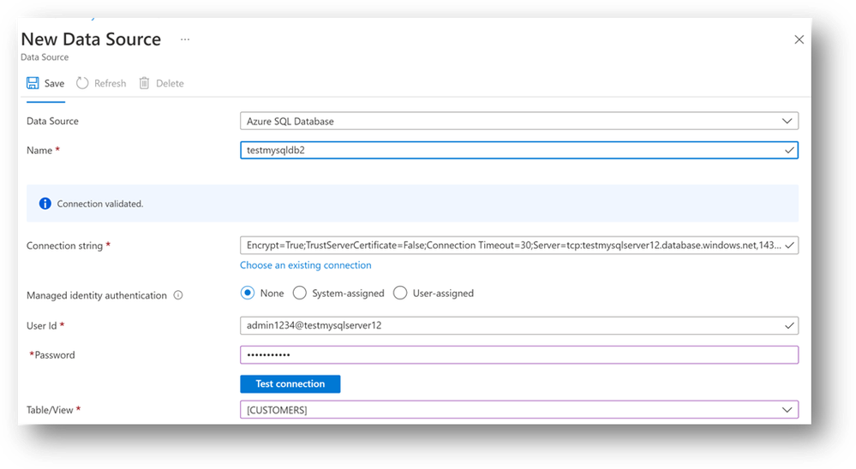This screenshot has height=469, width=856.
Task: Click the Refresh icon in toolbar
Action: point(82,83)
